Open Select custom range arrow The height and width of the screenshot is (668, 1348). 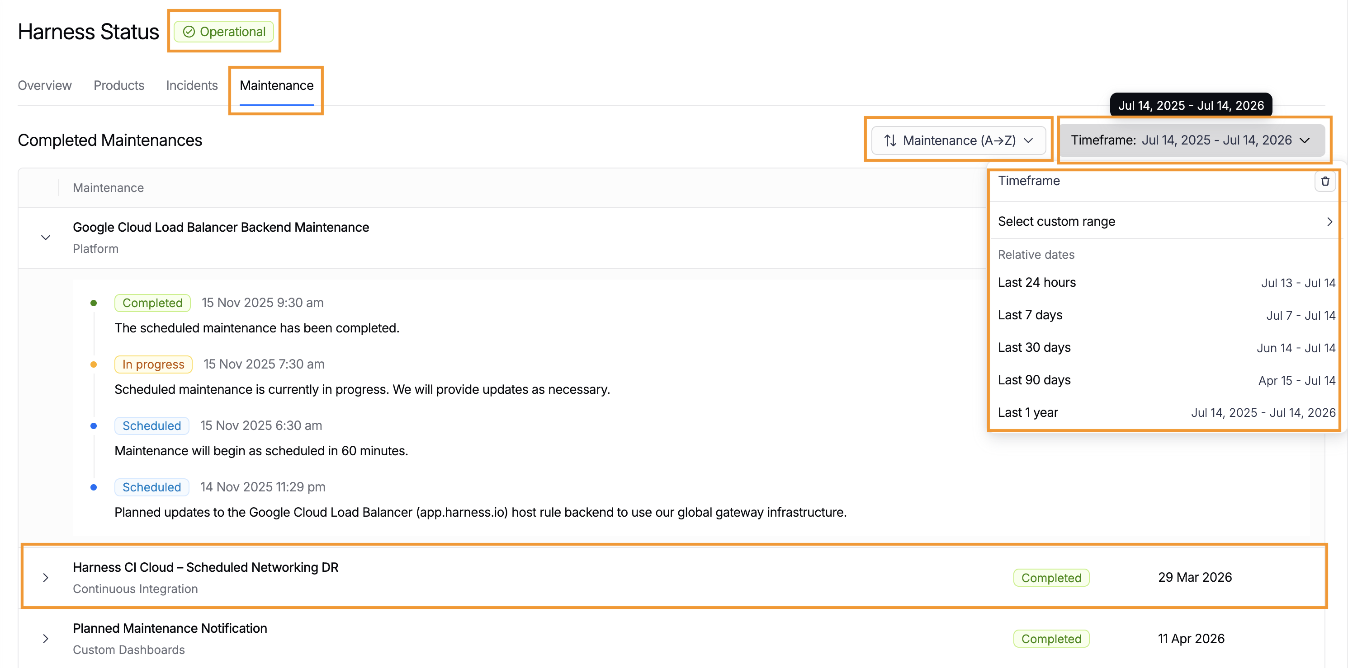point(1329,222)
